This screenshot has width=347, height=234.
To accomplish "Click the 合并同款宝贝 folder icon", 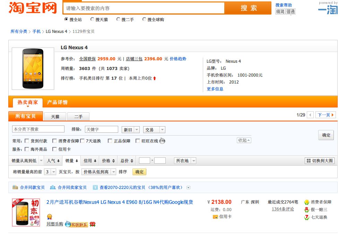I will [x=15, y=187].
